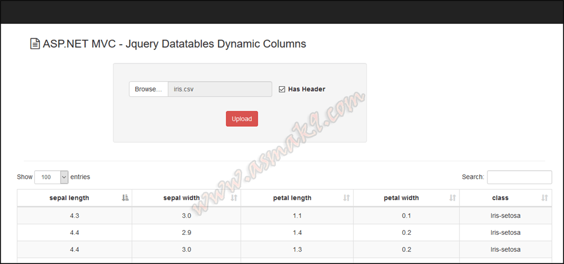Select petal width cell 0.1
Viewport: 564px width, 264px height.
click(x=406, y=216)
